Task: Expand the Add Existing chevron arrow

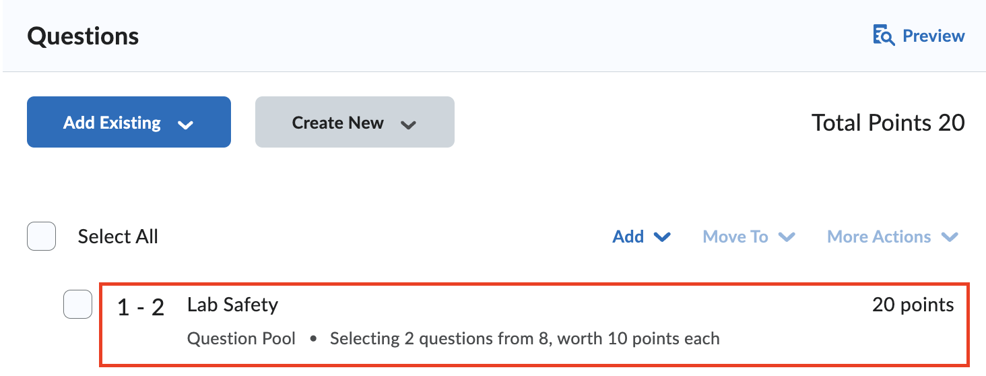Action: pyautogui.click(x=185, y=124)
